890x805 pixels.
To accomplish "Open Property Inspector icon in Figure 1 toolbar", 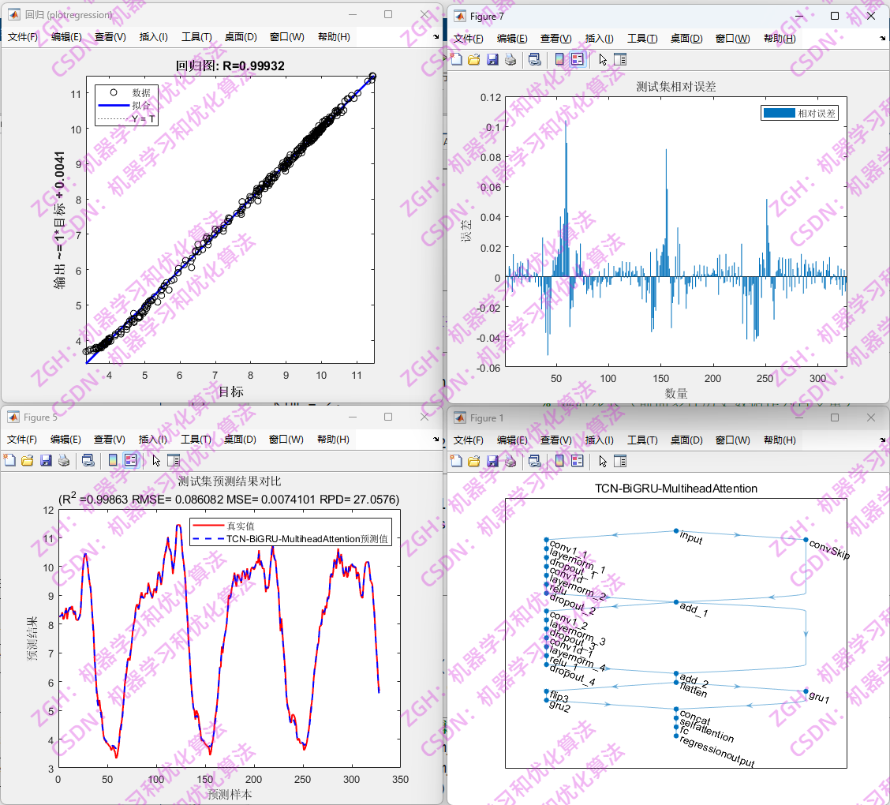I will [620, 461].
